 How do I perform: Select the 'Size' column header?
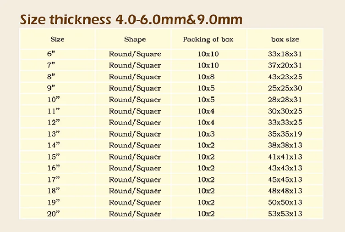point(57,39)
